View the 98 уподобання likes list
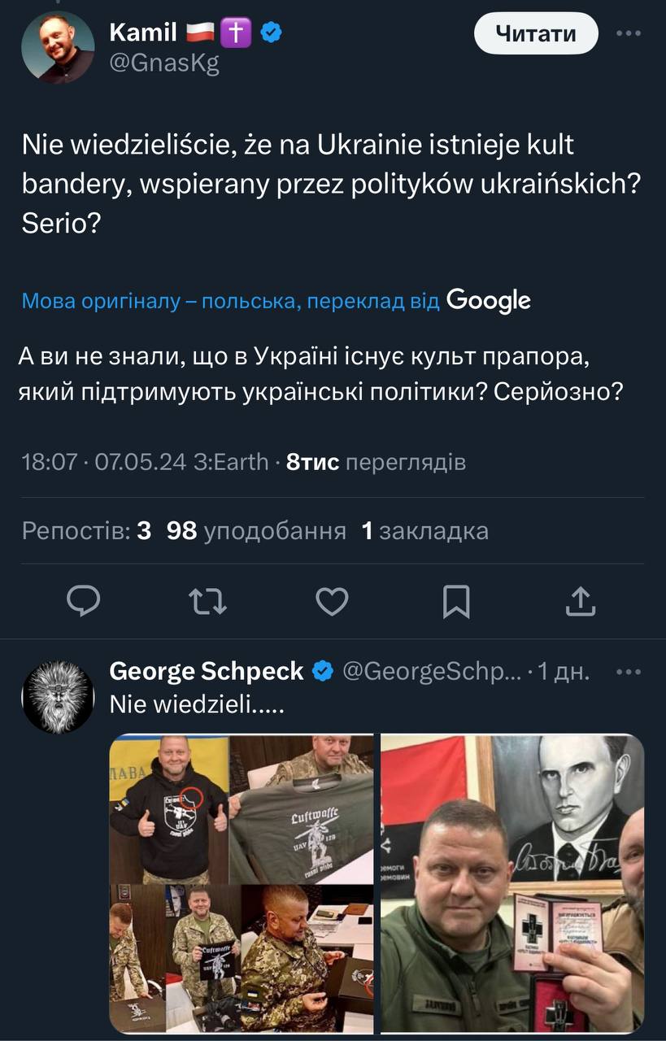Viewport: 666px width, 1041px height. (x=256, y=531)
